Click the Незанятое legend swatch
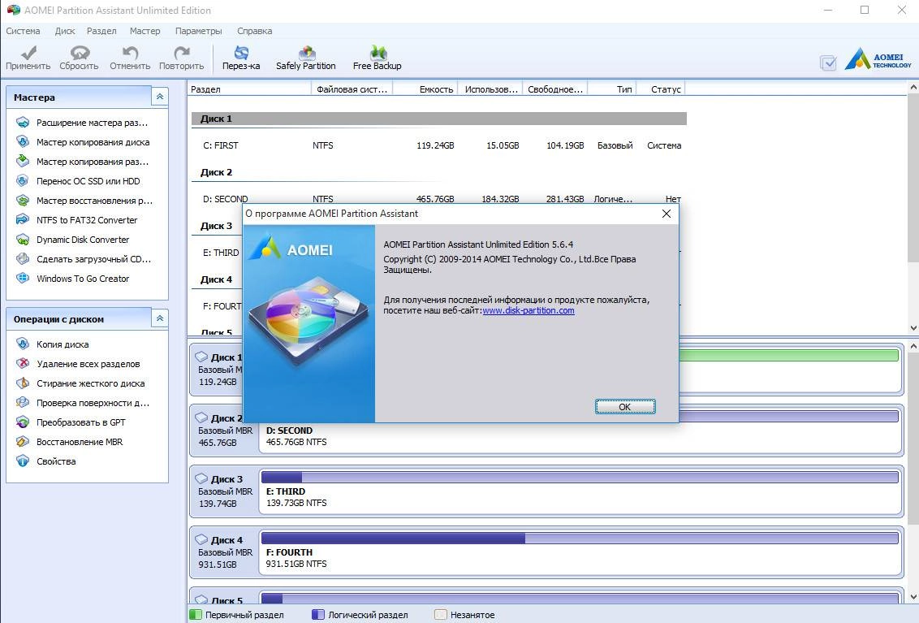The height and width of the screenshot is (623, 919). [x=441, y=615]
